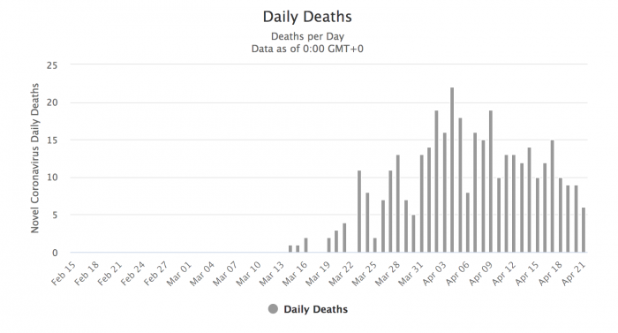This screenshot has width=618, height=333.
Task: Select the Mar 30 bar showing 5 deaths
Action: pos(413,233)
